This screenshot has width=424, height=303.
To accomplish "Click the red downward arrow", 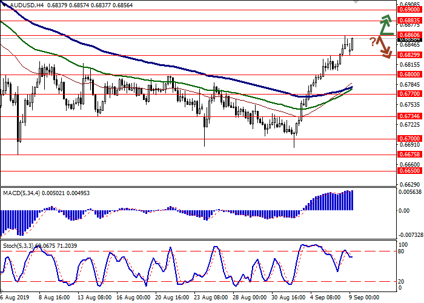I will [383, 48].
